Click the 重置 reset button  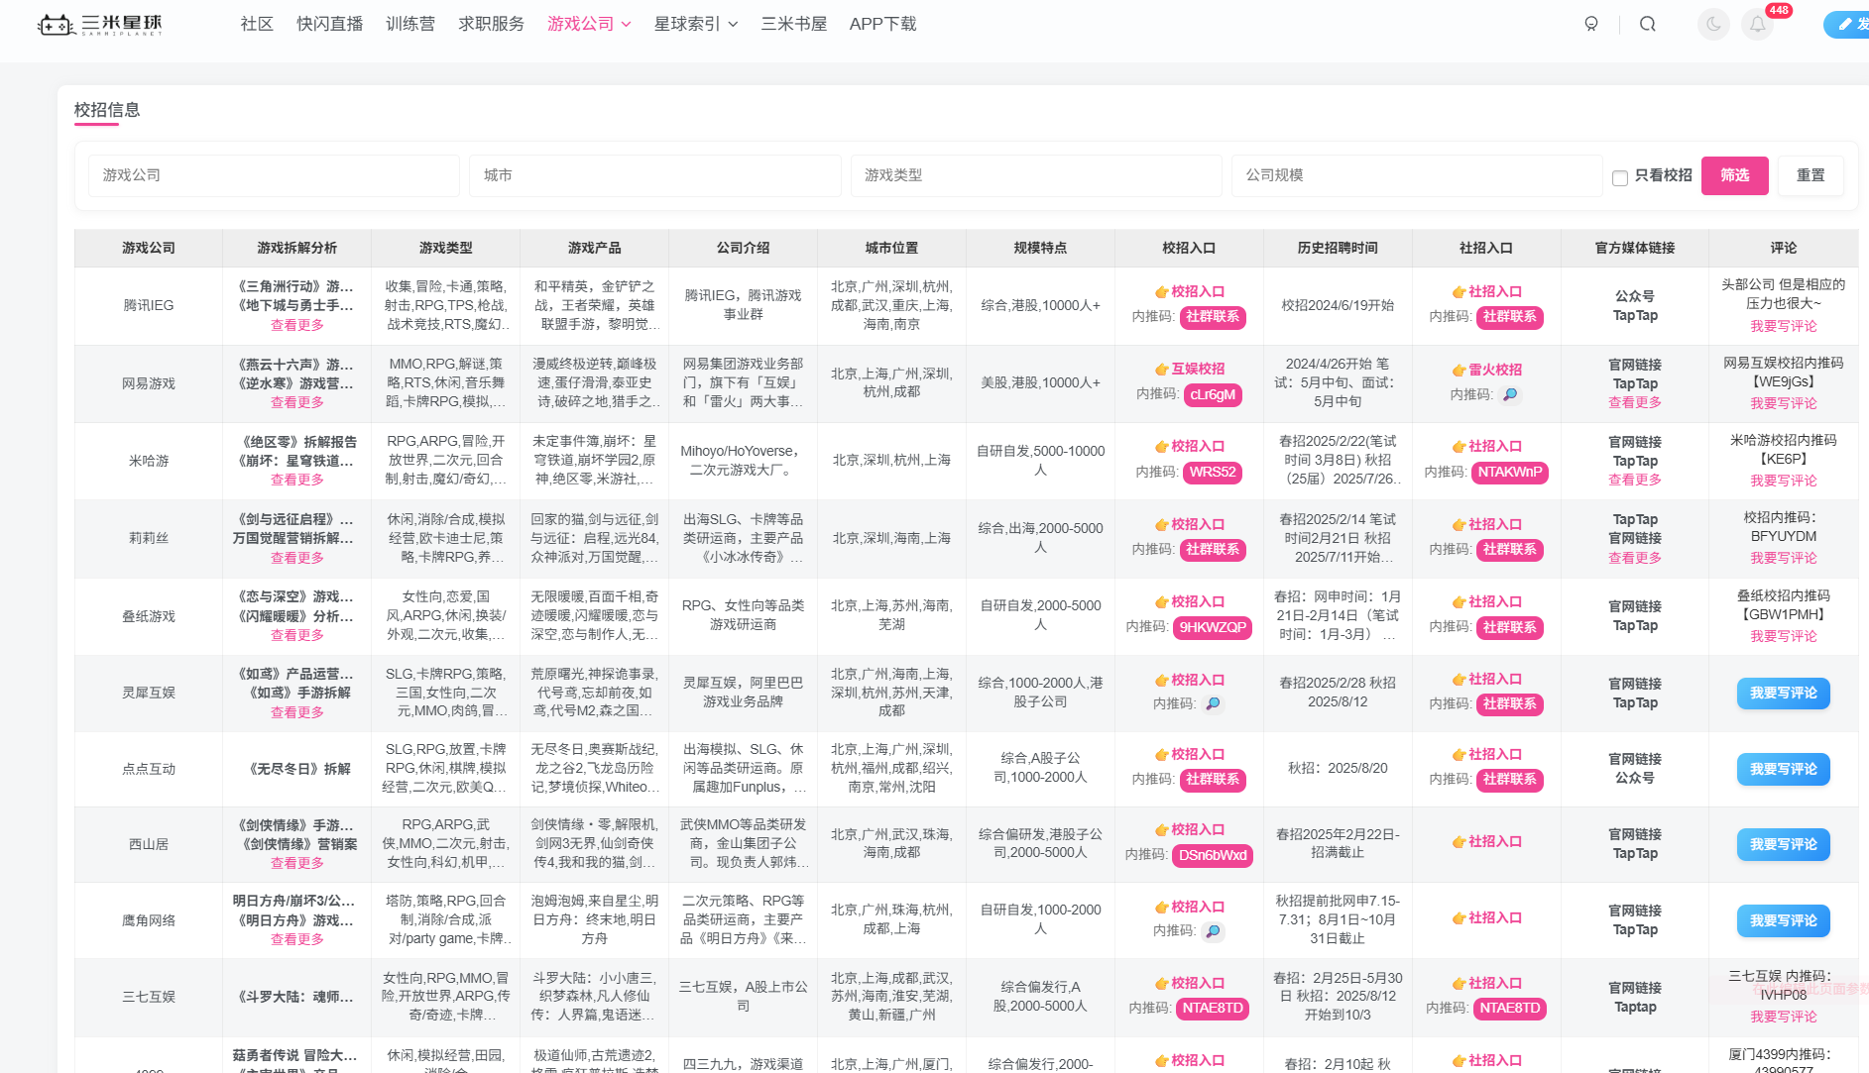click(x=1811, y=175)
